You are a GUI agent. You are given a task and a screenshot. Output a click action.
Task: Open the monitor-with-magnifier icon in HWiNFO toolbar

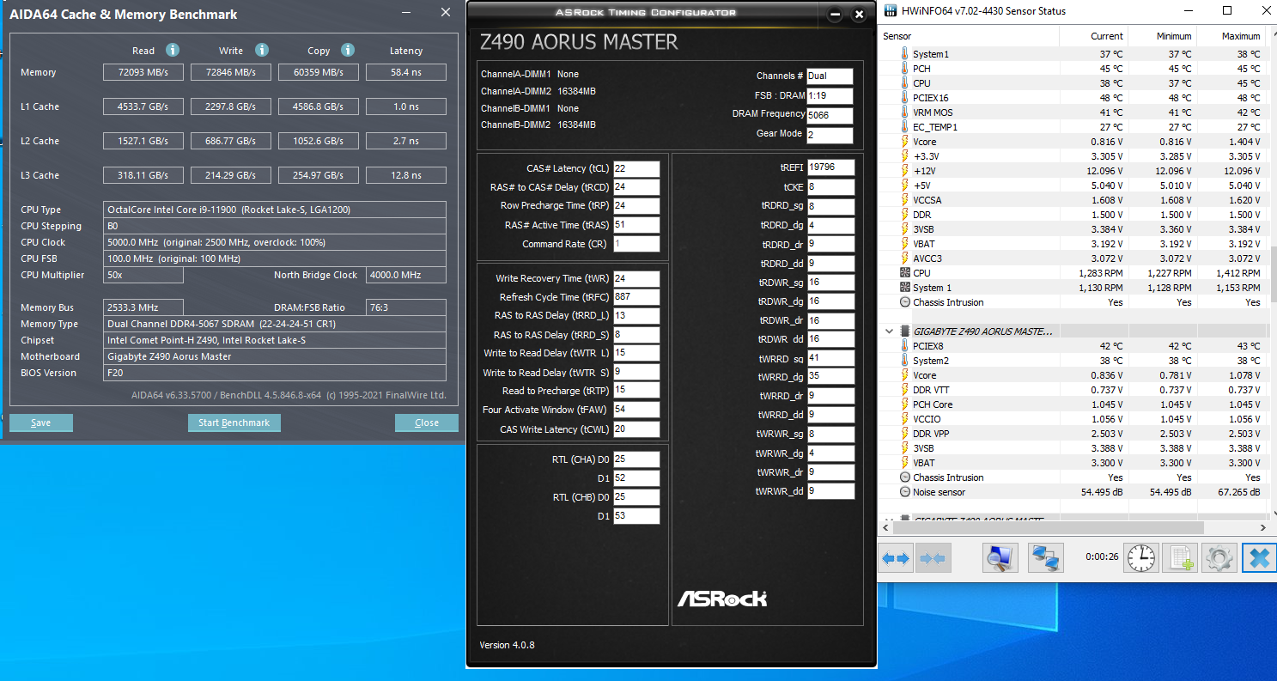(x=1000, y=558)
